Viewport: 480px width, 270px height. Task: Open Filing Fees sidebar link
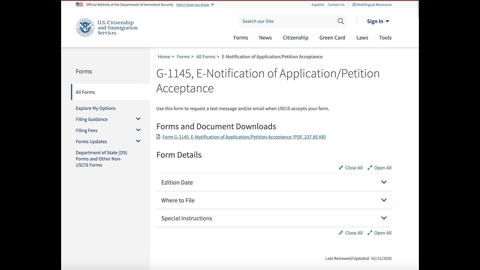point(87,130)
